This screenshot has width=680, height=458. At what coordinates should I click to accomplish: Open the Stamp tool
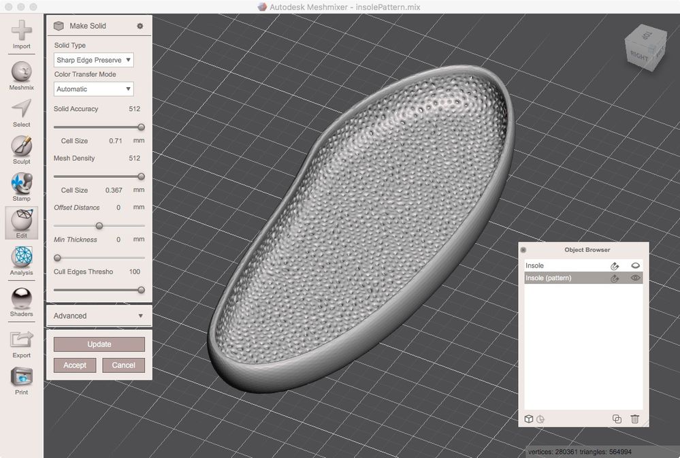click(21, 187)
